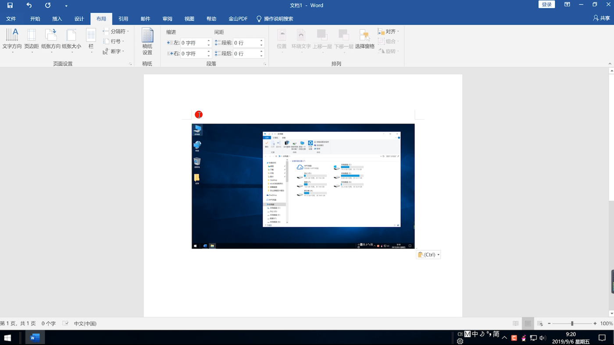Open the 断字 hyphenation dropdown
Viewport: 614px width, 345px height.
tap(114, 51)
